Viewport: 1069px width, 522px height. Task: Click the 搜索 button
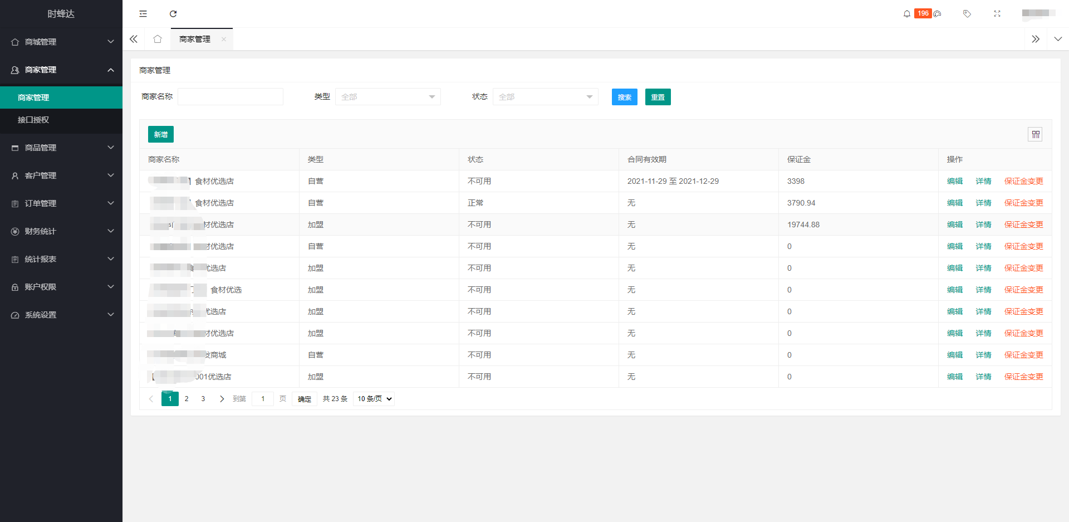pyautogui.click(x=625, y=97)
